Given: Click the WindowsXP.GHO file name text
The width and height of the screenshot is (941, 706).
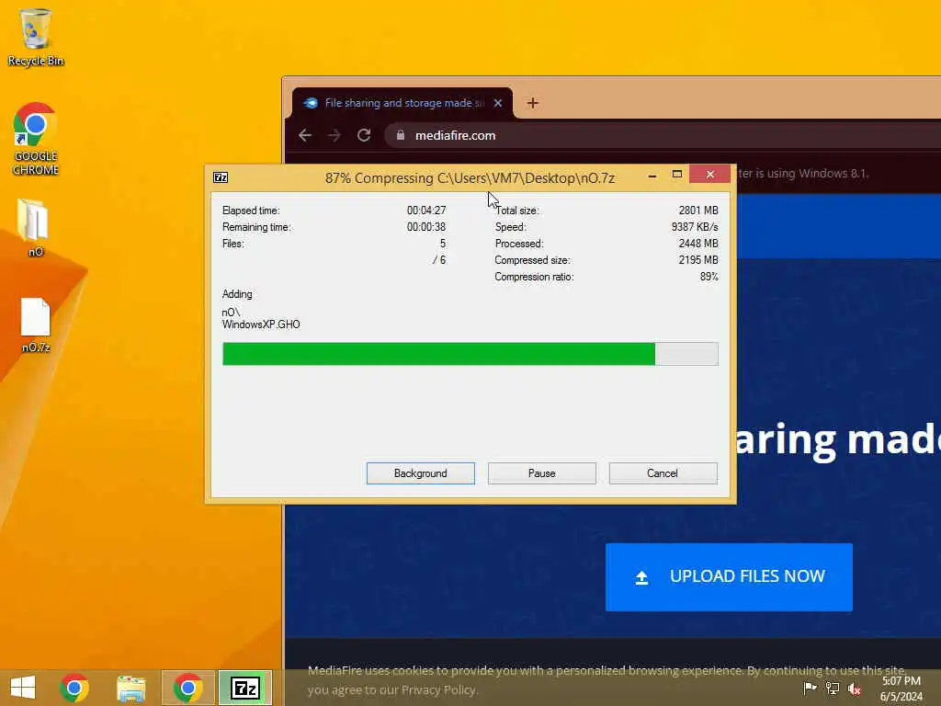Looking at the screenshot, I should click(261, 325).
